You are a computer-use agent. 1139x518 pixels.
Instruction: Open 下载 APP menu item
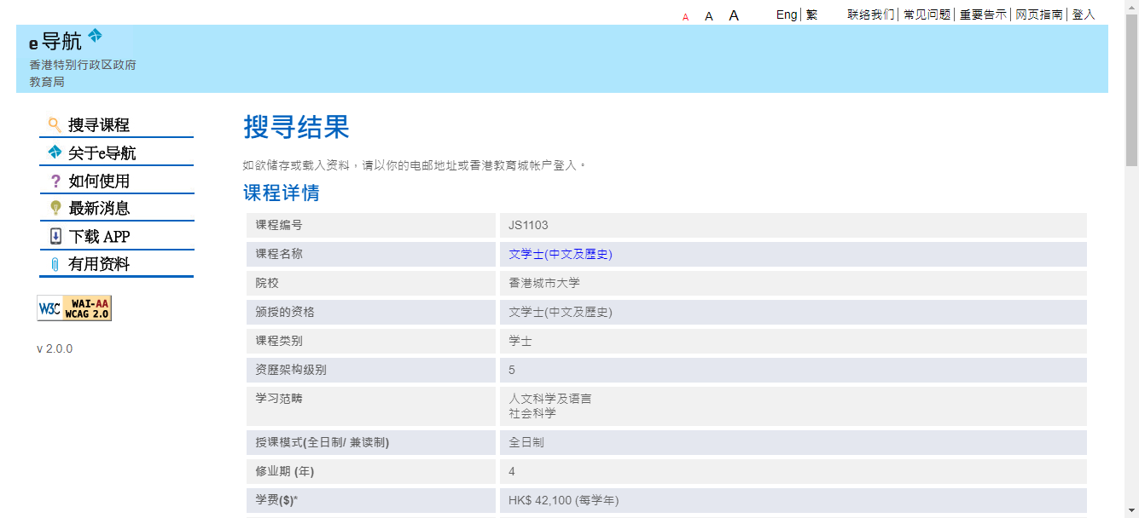click(99, 237)
